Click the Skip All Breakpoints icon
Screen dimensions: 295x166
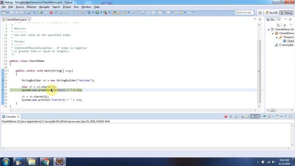click(x=35, y=12)
